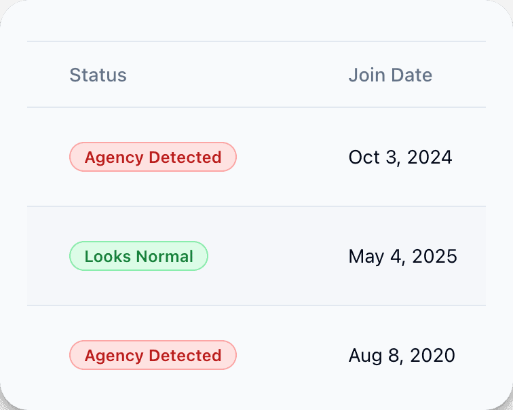Click the Oct 3, 2024 join date

tap(400, 157)
